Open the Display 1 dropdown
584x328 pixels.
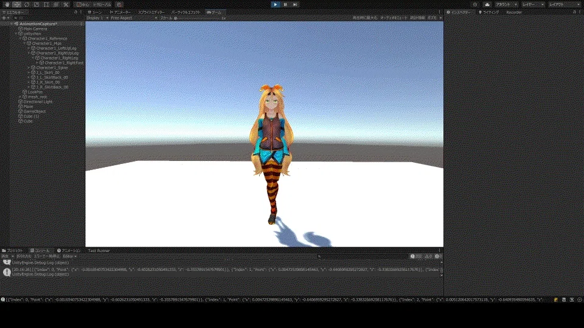tap(97, 18)
